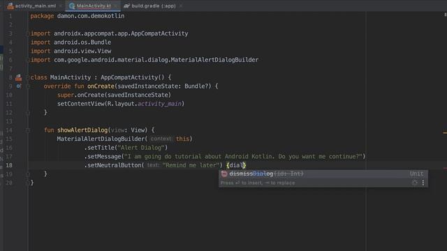Close the MainActivity.kt tab

pyautogui.click(x=115, y=6)
